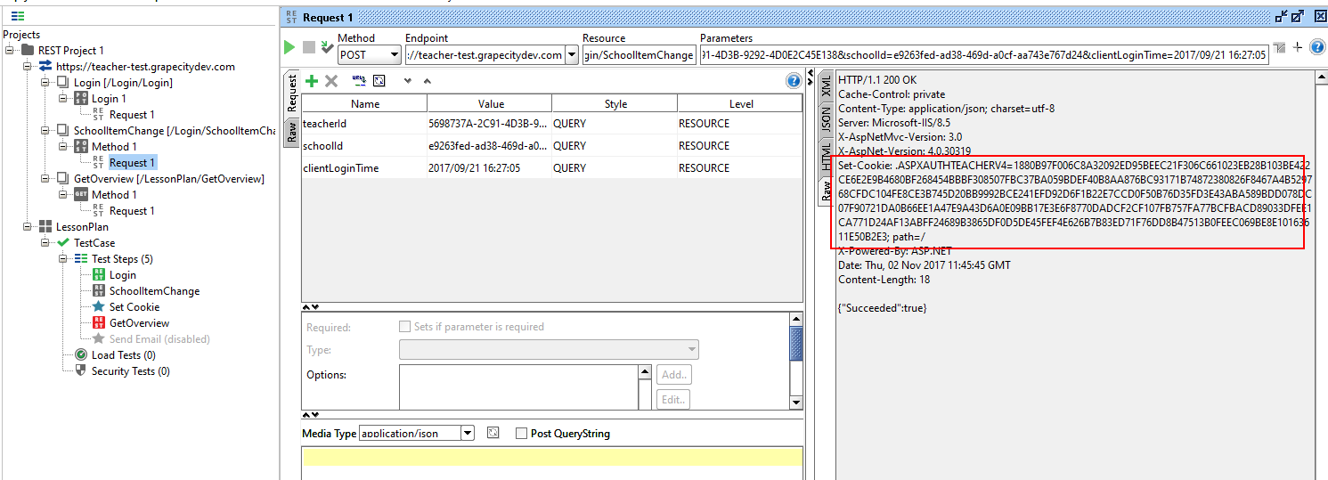Click Style column header
Image resolution: width=1328 pixels, height=480 pixels.
tap(615, 103)
